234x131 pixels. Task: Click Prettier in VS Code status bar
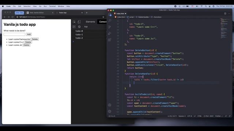coord(219,116)
